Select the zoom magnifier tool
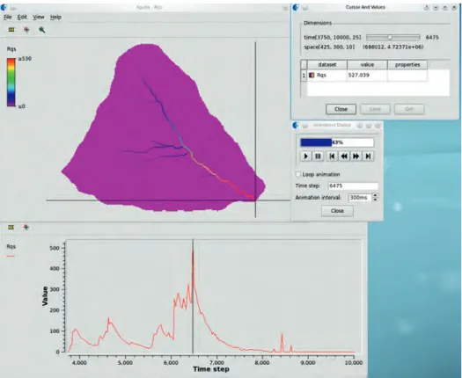462x378 pixels. click(x=42, y=30)
